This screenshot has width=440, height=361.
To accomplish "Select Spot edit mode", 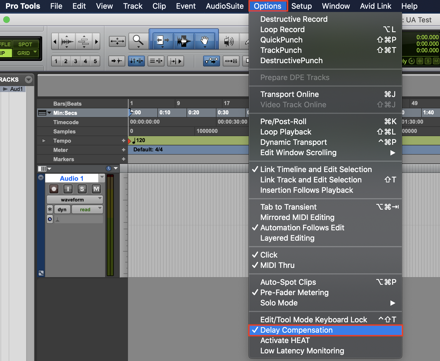I will 25,44.
